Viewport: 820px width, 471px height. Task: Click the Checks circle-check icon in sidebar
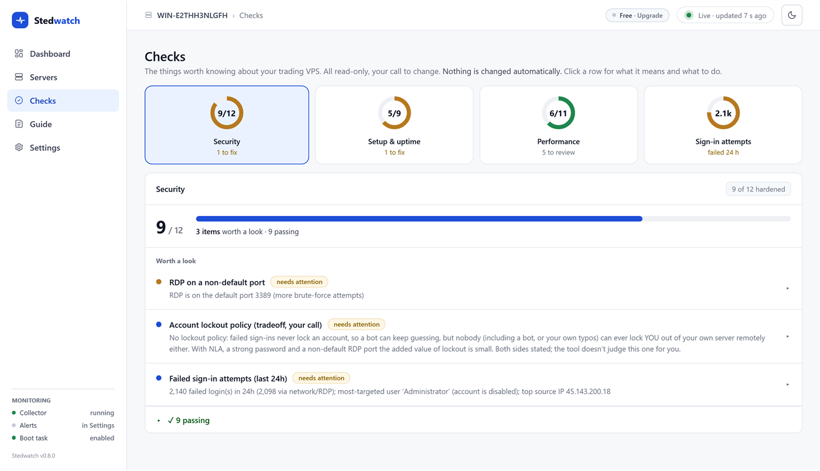[19, 100]
